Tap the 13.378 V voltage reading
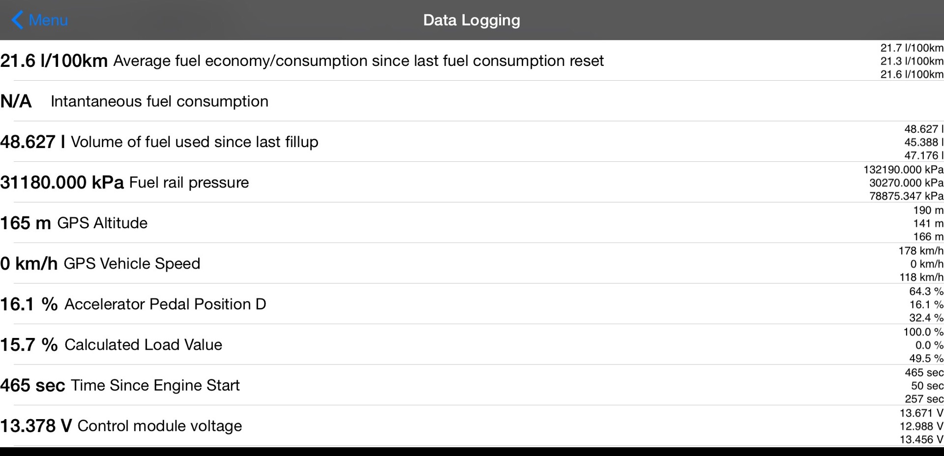The height and width of the screenshot is (456, 944). pyautogui.click(x=36, y=426)
